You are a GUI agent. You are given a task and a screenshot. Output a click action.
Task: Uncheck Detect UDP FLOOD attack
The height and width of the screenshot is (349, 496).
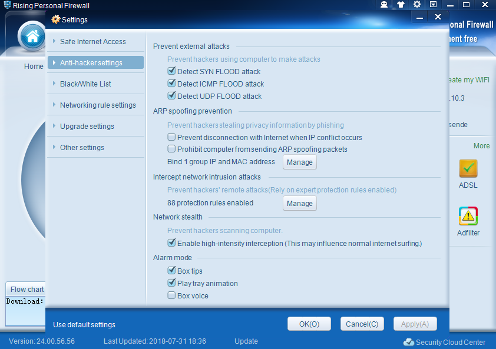coord(171,95)
